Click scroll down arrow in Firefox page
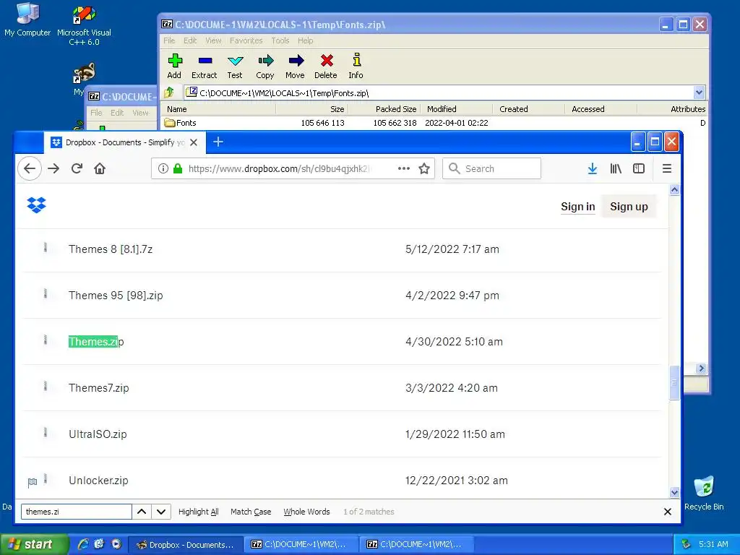This screenshot has height=555, width=740. pyautogui.click(x=674, y=492)
